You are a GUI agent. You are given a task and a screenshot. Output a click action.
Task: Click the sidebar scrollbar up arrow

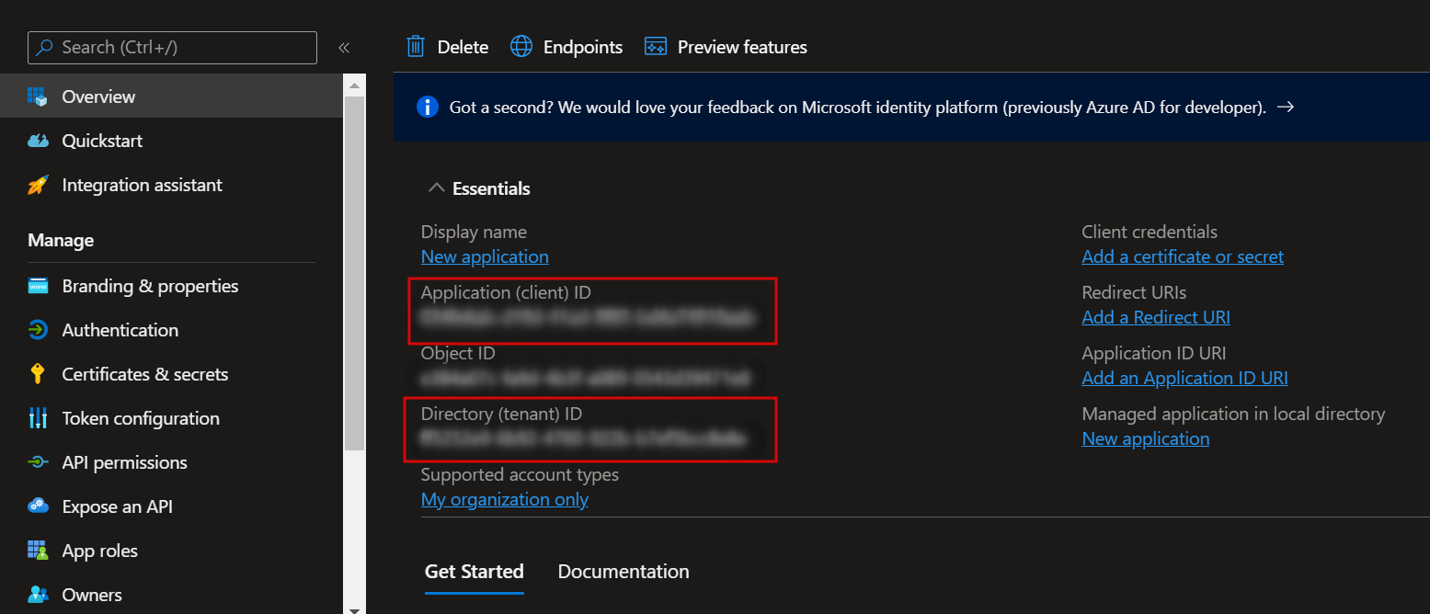pos(354,85)
